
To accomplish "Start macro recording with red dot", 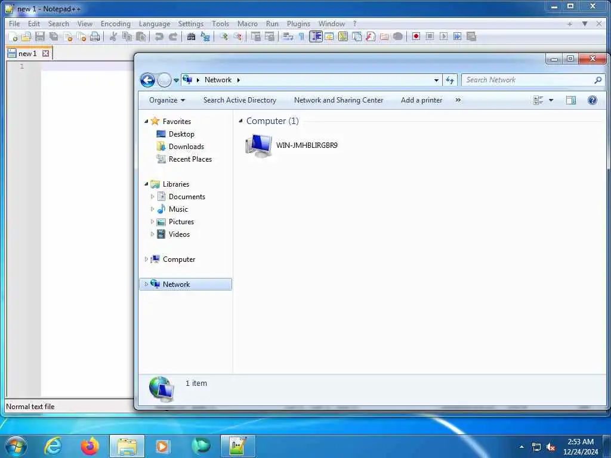I will [416, 36].
